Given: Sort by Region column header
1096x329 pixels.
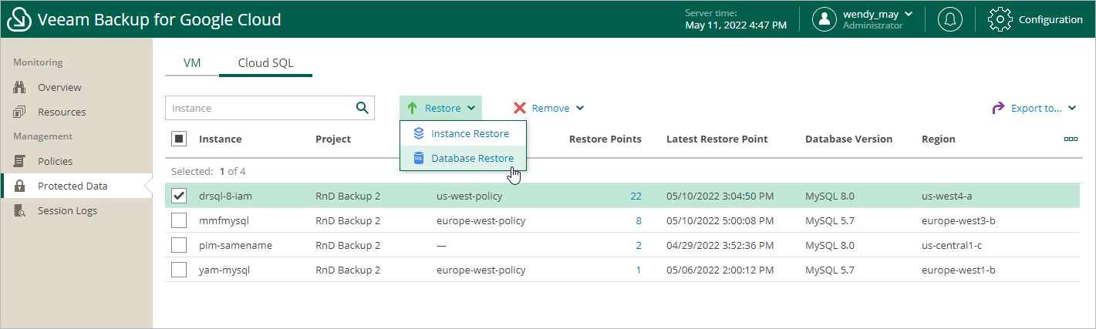Looking at the screenshot, I should [939, 139].
